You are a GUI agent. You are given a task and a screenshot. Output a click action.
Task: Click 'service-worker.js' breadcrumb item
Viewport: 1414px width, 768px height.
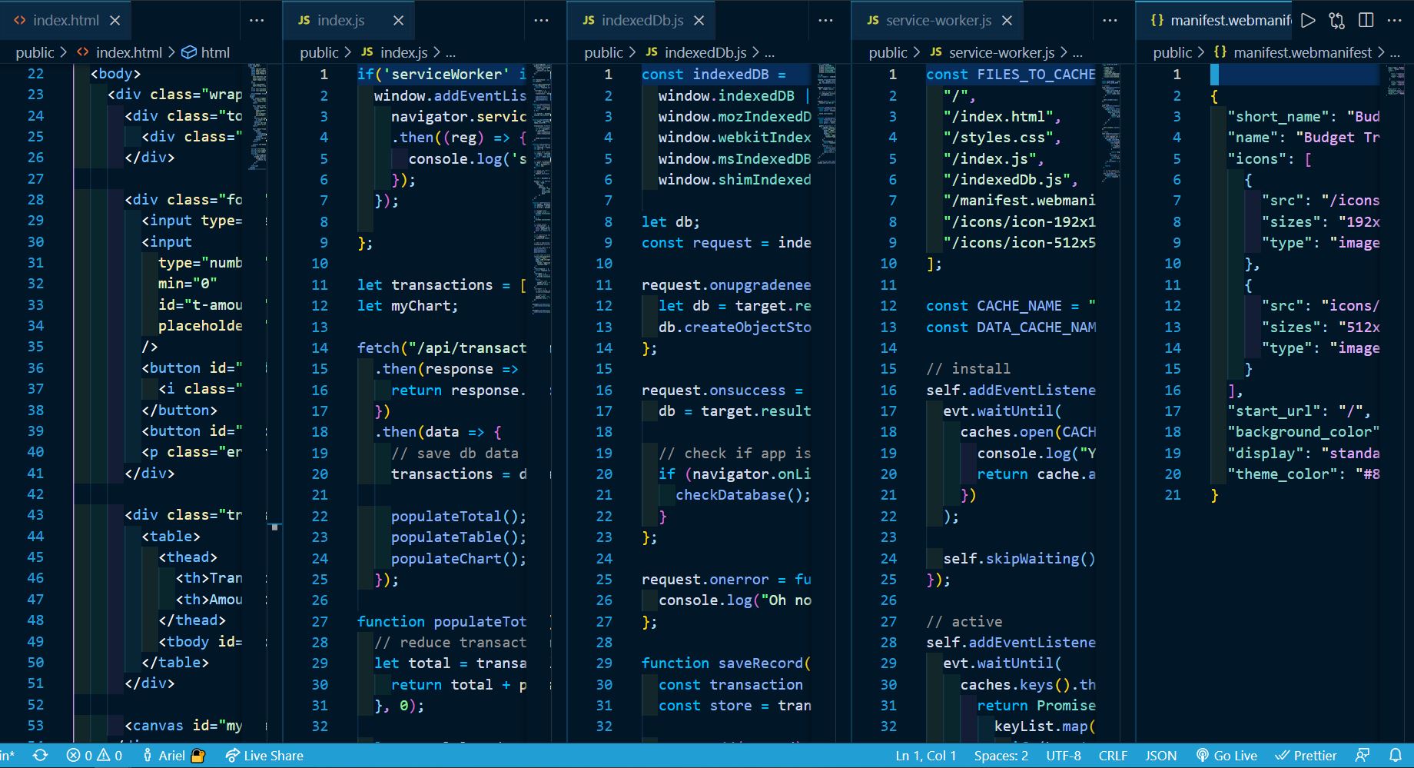coord(1001,52)
